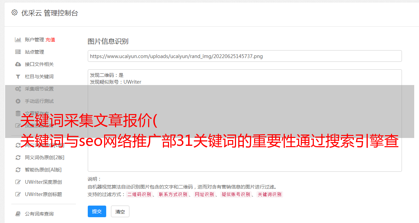Click the gear icon beside 优采云 管理控制台

point(14,13)
